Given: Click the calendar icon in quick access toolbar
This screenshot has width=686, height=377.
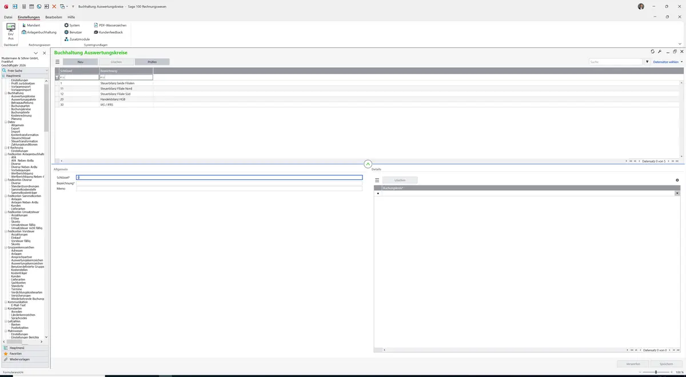Looking at the screenshot, I should (31, 6).
